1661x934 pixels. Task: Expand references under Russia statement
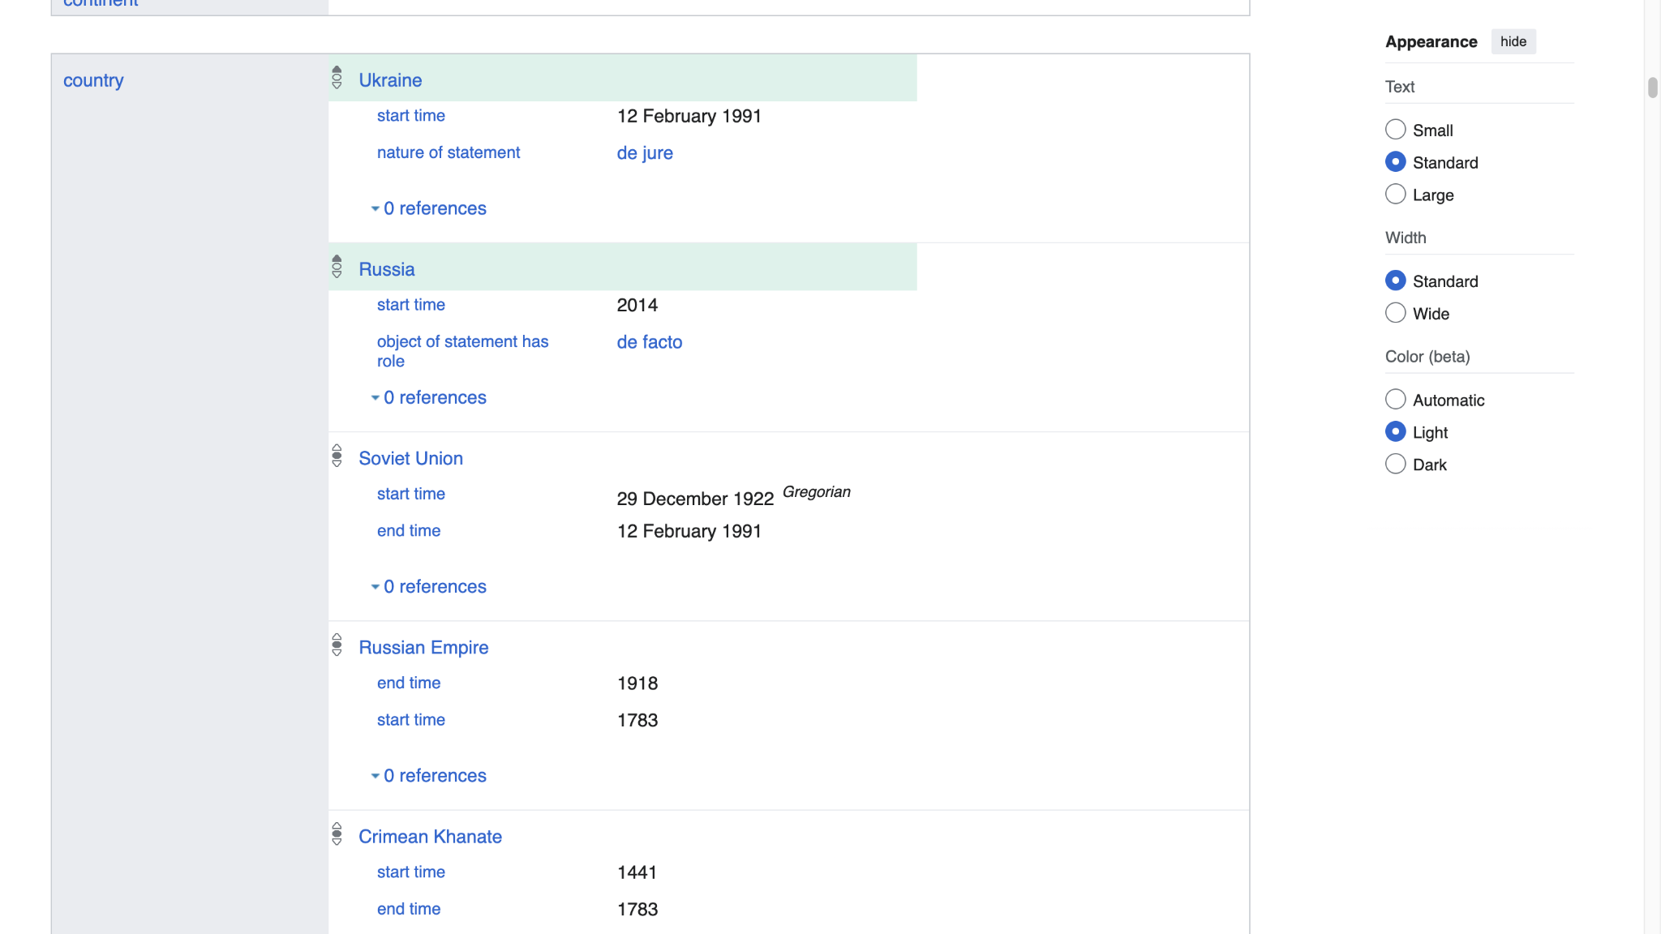pyautogui.click(x=428, y=397)
